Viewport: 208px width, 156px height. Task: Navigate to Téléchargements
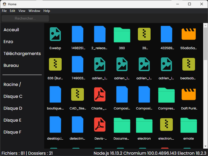click(x=22, y=54)
